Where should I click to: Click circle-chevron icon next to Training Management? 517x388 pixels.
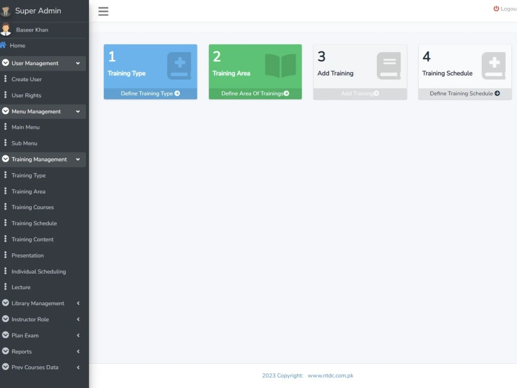(x=5, y=159)
